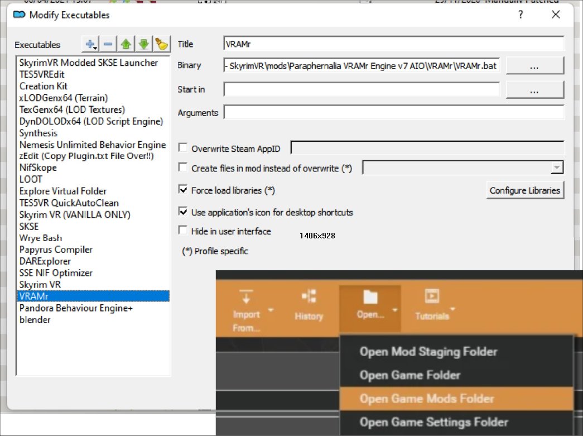Click the broom reset executables icon
The image size is (583, 436).
click(161, 44)
